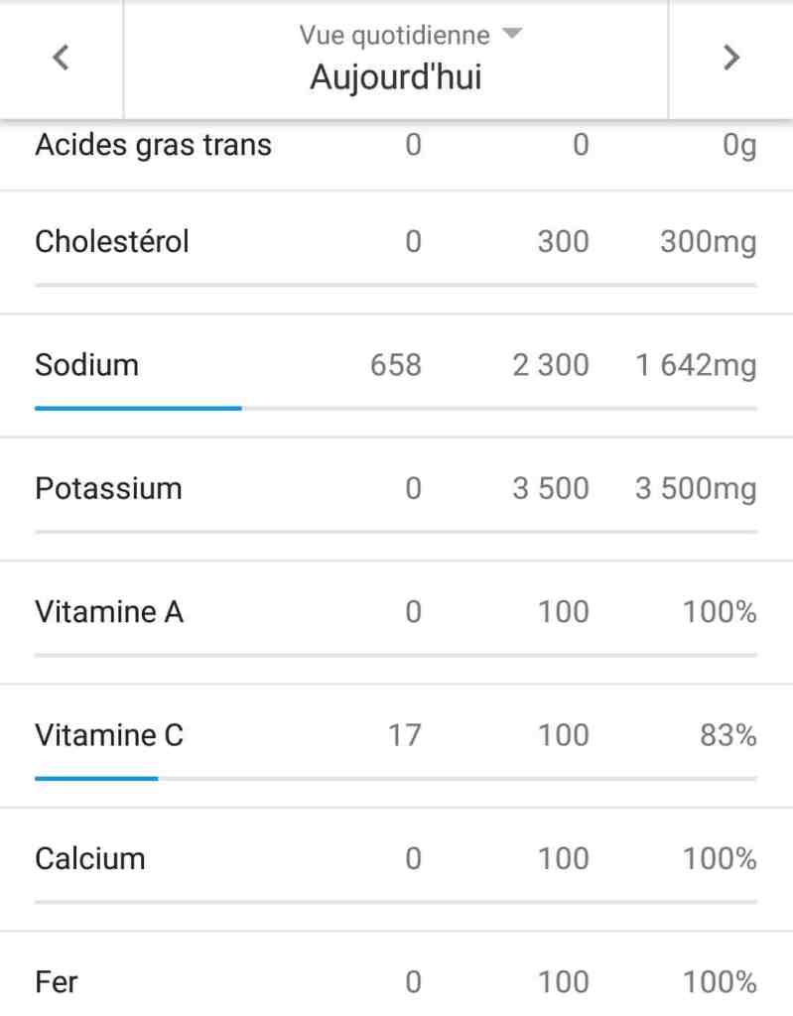Screen dimensions: 793x1016
Task: Go to the previous day arrow
Action: pos(61,58)
